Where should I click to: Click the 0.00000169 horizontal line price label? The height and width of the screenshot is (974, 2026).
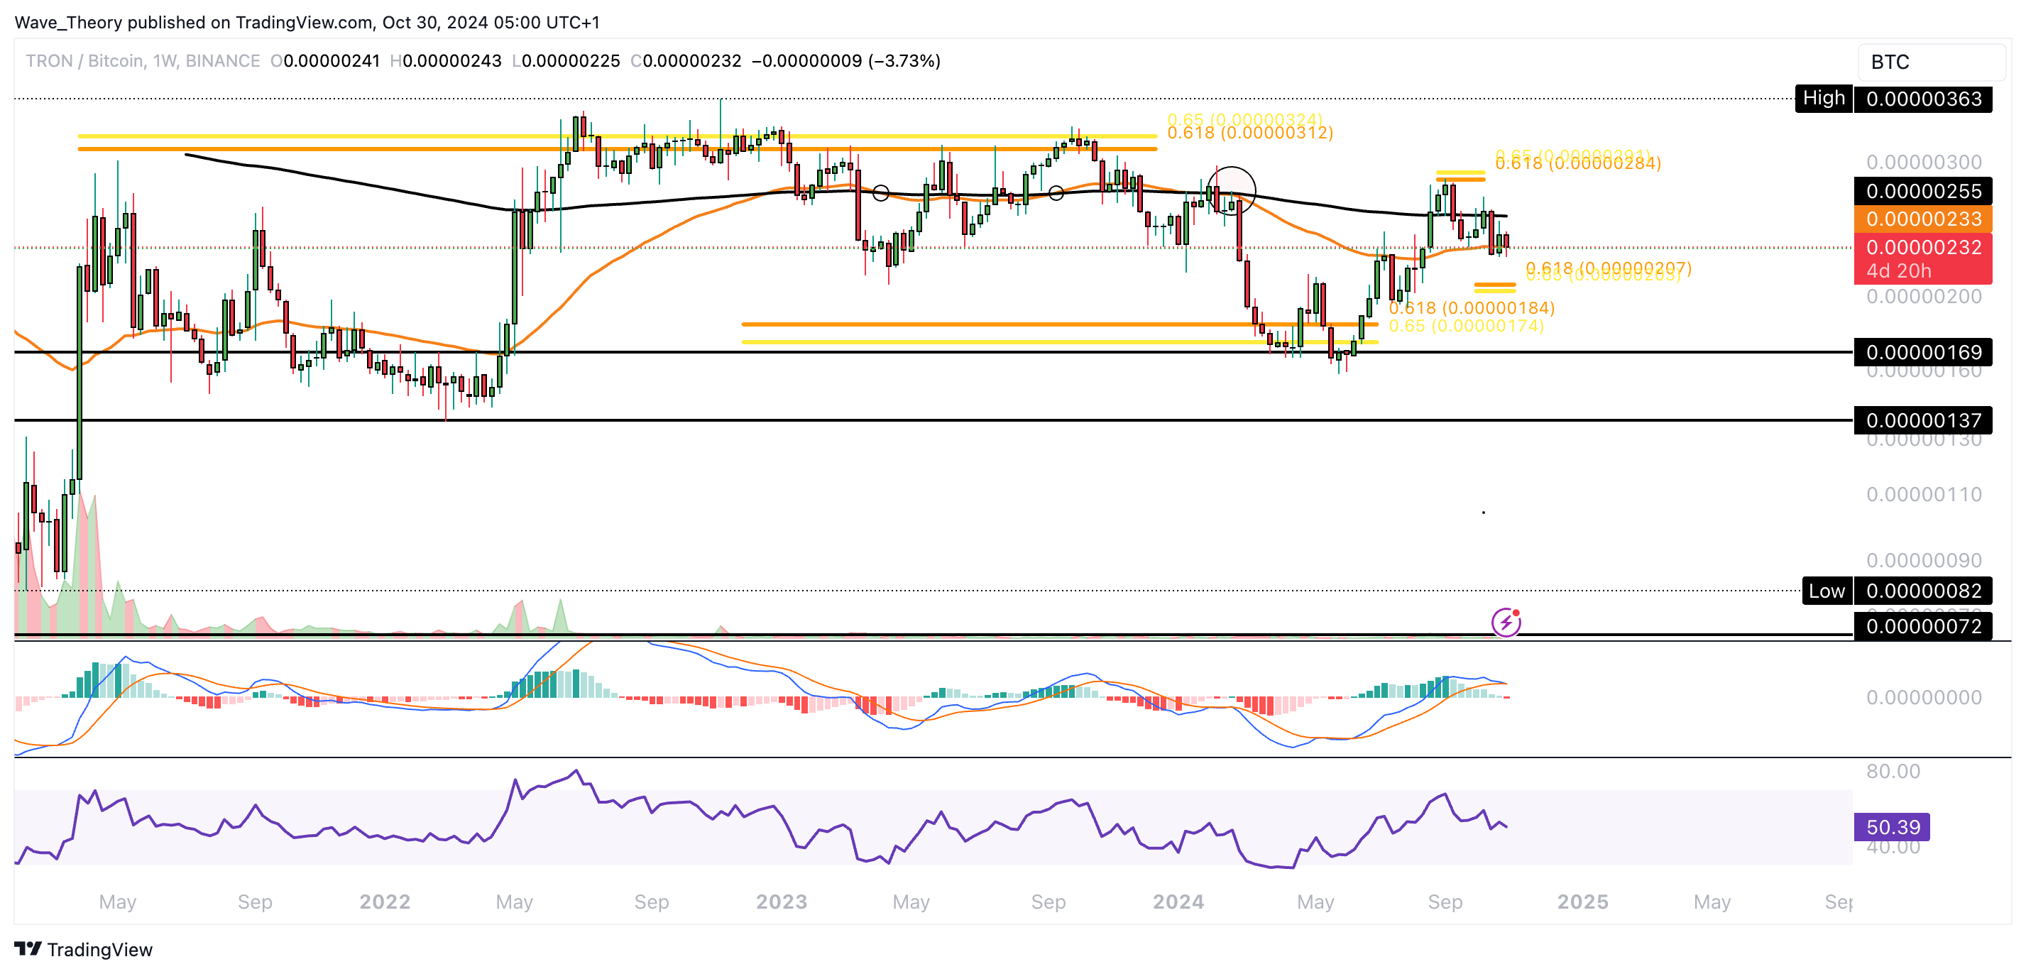point(1923,351)
